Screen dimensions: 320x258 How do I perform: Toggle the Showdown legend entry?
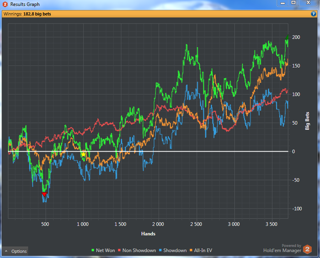point(173,250)
